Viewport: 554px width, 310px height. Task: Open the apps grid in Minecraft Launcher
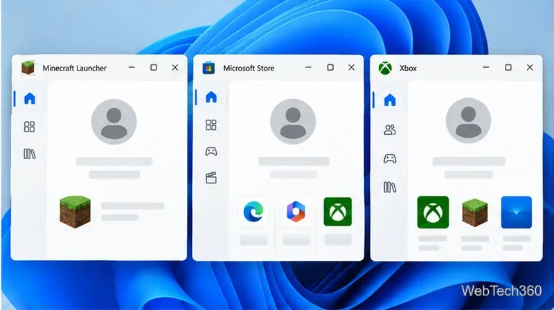[x=29, y=127]
